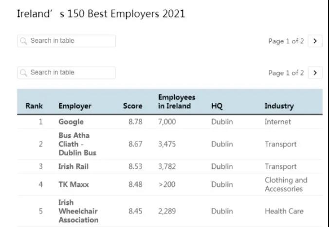The height and width of the screenshot is (227, 329).
Task: Click the TK Maxx employer name
Action: click(73, 184)
